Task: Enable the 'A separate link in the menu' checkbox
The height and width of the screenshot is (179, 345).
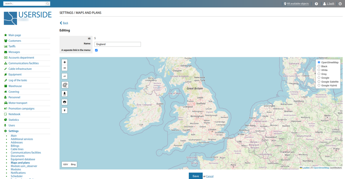Action: [x=96, y=50]
